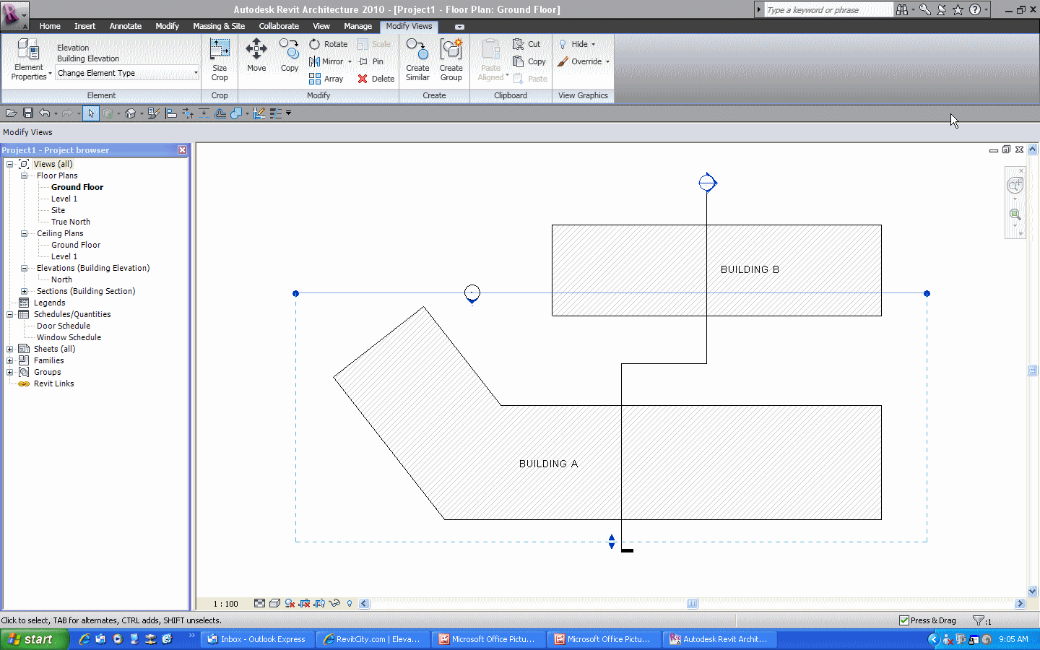The height and width of the screenshot is (650, 1040).
Task: Save the project with the floppy disk icon
Action: click(x=28, y=113)
